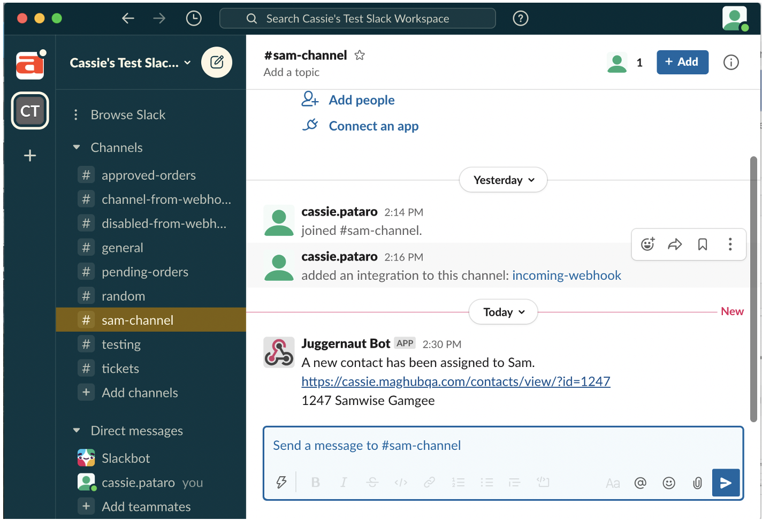
Task: Open the history clock icon
Action: pos(194,19)
